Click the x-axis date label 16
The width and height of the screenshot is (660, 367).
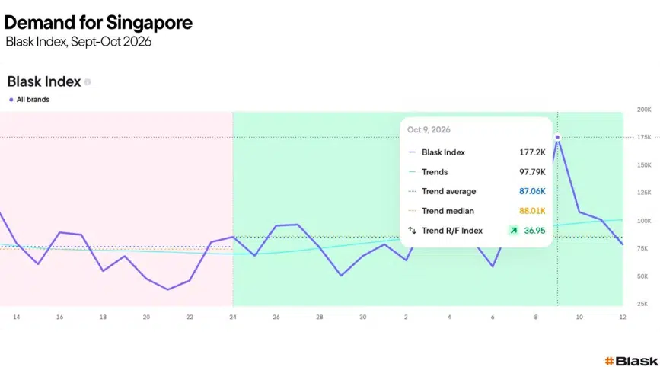(60, 317)
